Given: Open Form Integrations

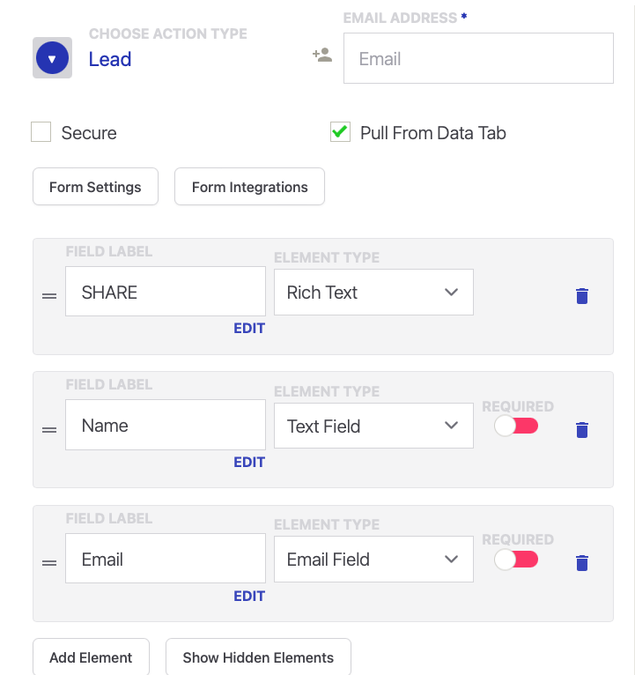Looking at the screenshot, I should (x=249, y=187).
